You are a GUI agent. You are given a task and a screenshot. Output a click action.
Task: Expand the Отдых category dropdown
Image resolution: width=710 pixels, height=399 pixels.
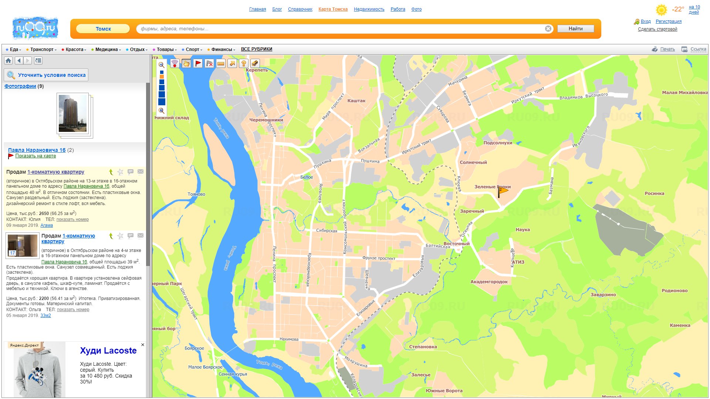tap(137, 50)
